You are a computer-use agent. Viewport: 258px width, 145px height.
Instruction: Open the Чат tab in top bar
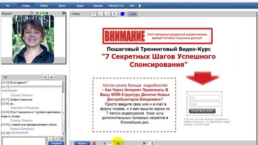pyautogui.click(x=8, y=6)
